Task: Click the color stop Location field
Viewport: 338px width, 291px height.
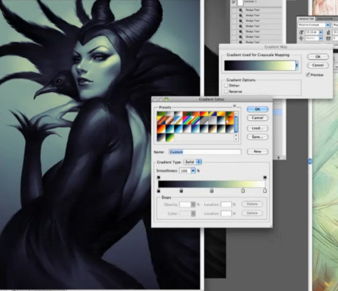Action: (226, 213)
